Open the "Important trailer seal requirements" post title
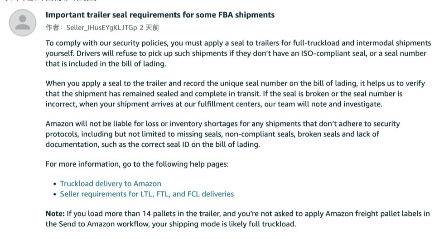Image resolution: width=444 pixels, height=239 pixels. pos(160,15)
